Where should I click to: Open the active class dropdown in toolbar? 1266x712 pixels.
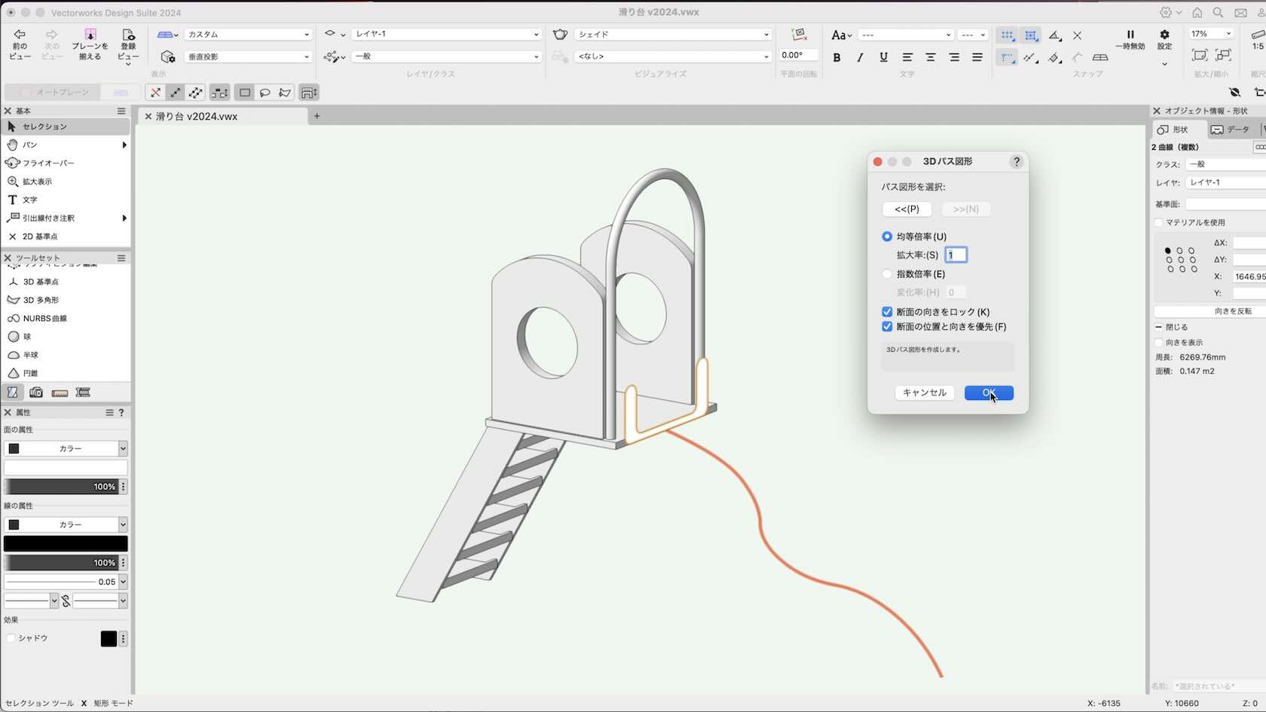pos(447,57)
